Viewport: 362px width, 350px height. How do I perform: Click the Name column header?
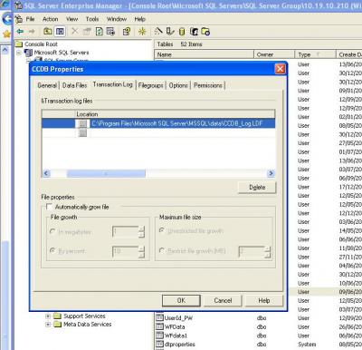204,54
